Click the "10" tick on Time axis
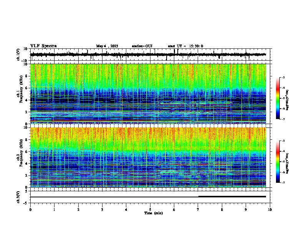 point(270,210)
